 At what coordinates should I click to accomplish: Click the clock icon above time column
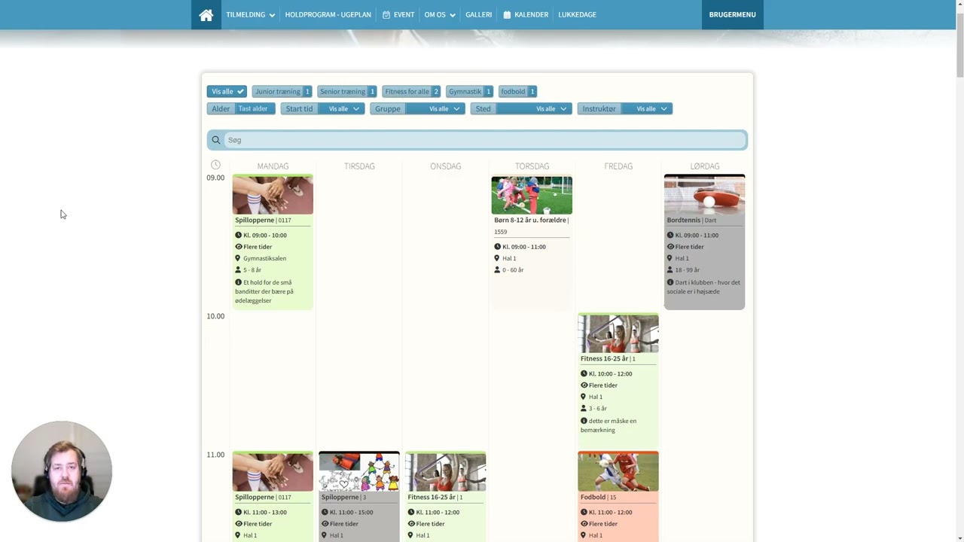click(215, 165)
